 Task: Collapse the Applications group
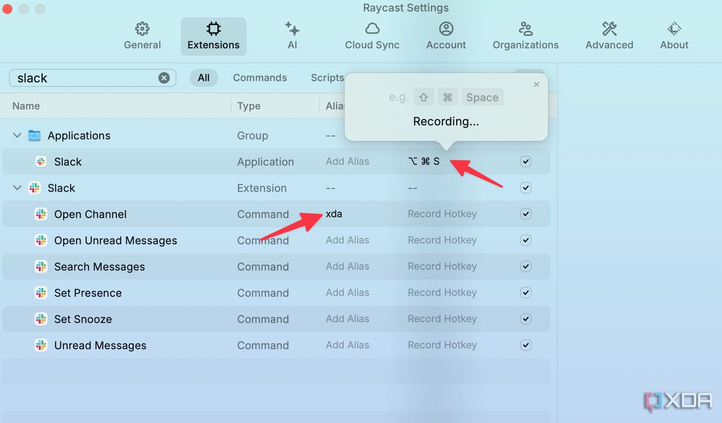click(17, 135)
